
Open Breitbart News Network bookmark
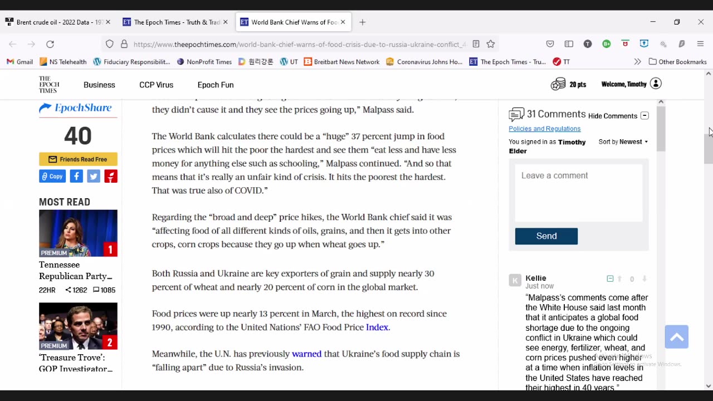click(341, 62)
